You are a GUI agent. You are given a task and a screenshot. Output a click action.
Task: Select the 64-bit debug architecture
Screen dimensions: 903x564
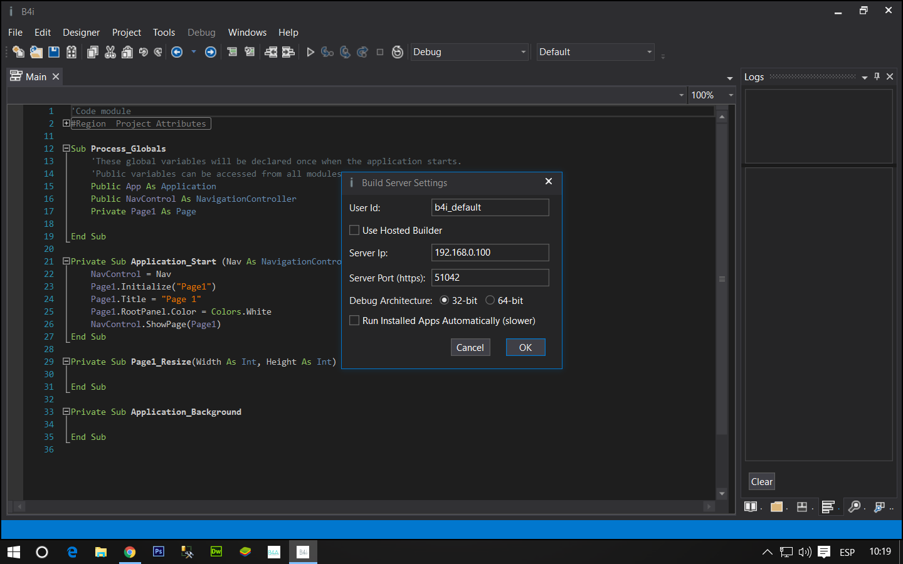click(x=490, y=301)
